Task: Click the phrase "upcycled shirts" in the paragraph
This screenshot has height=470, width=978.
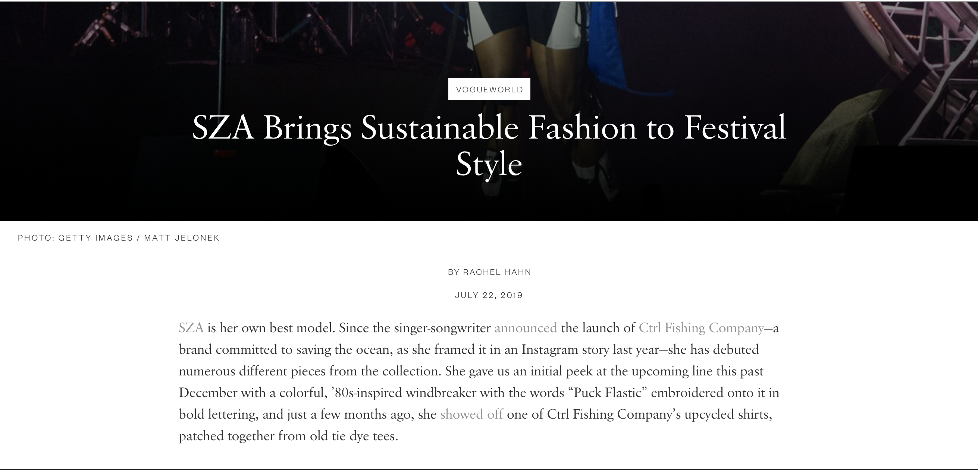Action: tap(728, 414)
